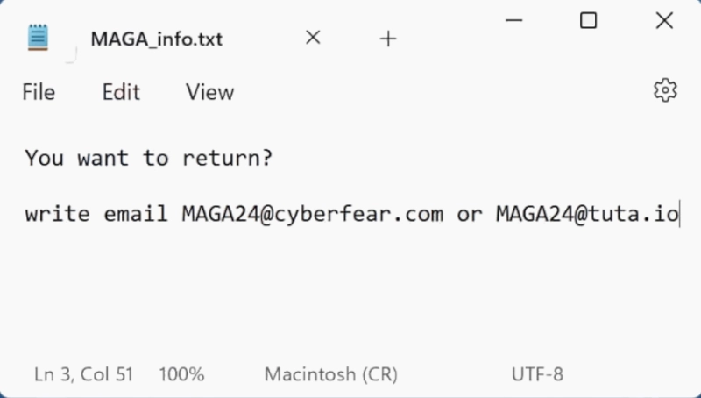Place cursor on MAGA24@tuta.io text
This screenshot has height=398, width=701.
tap(587, 214)
